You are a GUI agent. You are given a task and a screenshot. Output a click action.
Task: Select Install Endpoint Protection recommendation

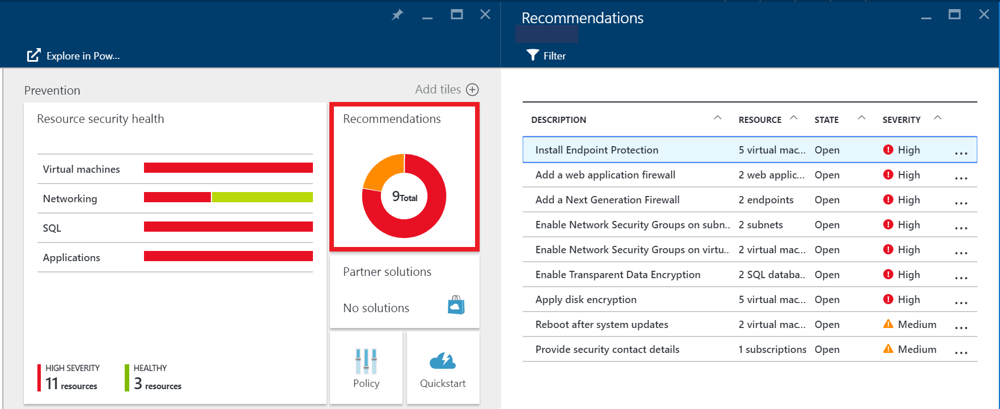(x=749, y=150)
